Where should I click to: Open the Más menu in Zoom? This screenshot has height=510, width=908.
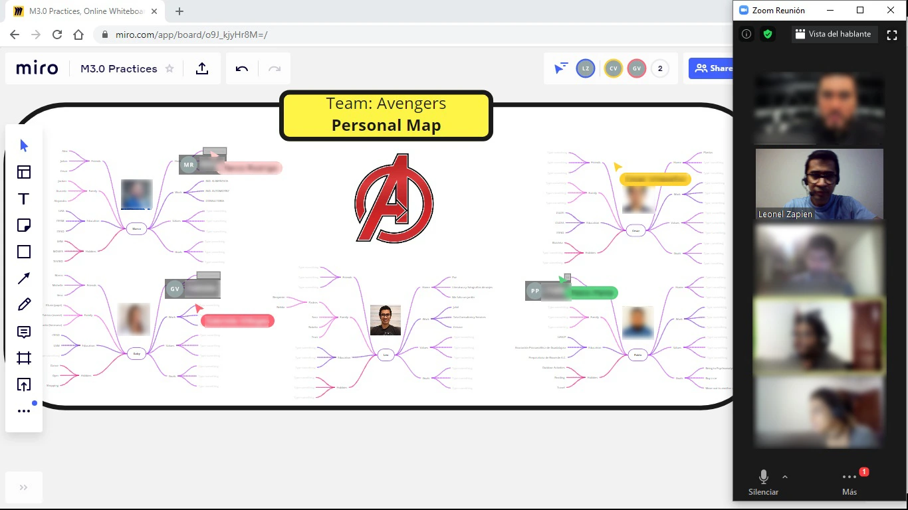point(850,481)
